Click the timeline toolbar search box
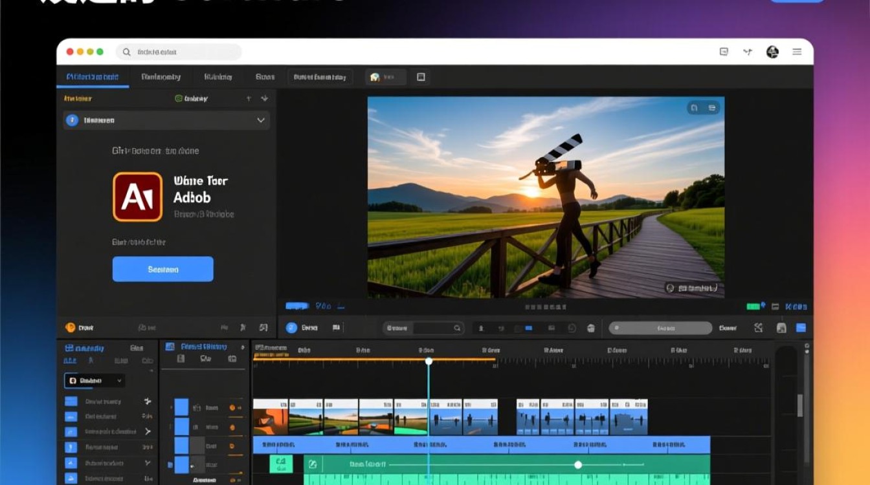The height and width of the screenshot is (485, 870). 423,328
